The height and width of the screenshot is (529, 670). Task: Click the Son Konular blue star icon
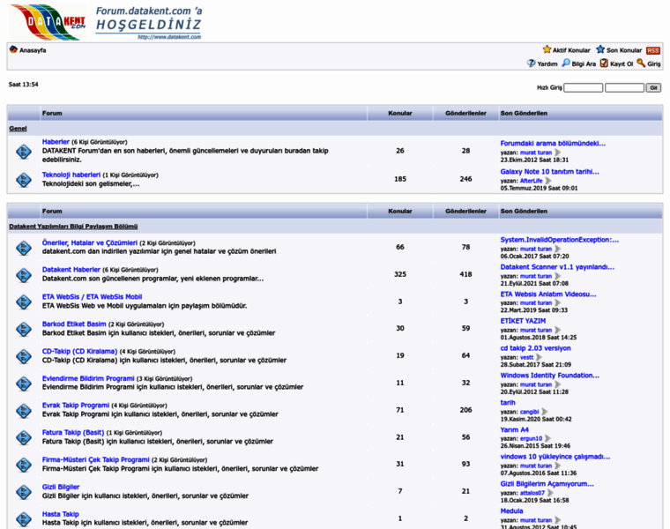[x=600, y=49]
